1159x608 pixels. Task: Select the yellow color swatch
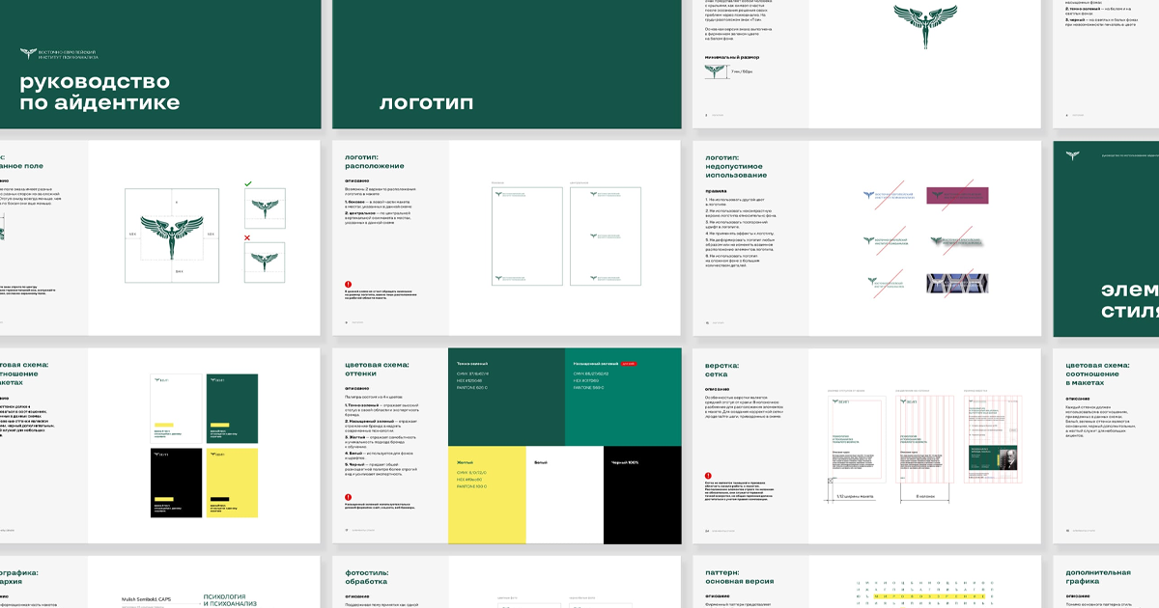click(487, 495)
